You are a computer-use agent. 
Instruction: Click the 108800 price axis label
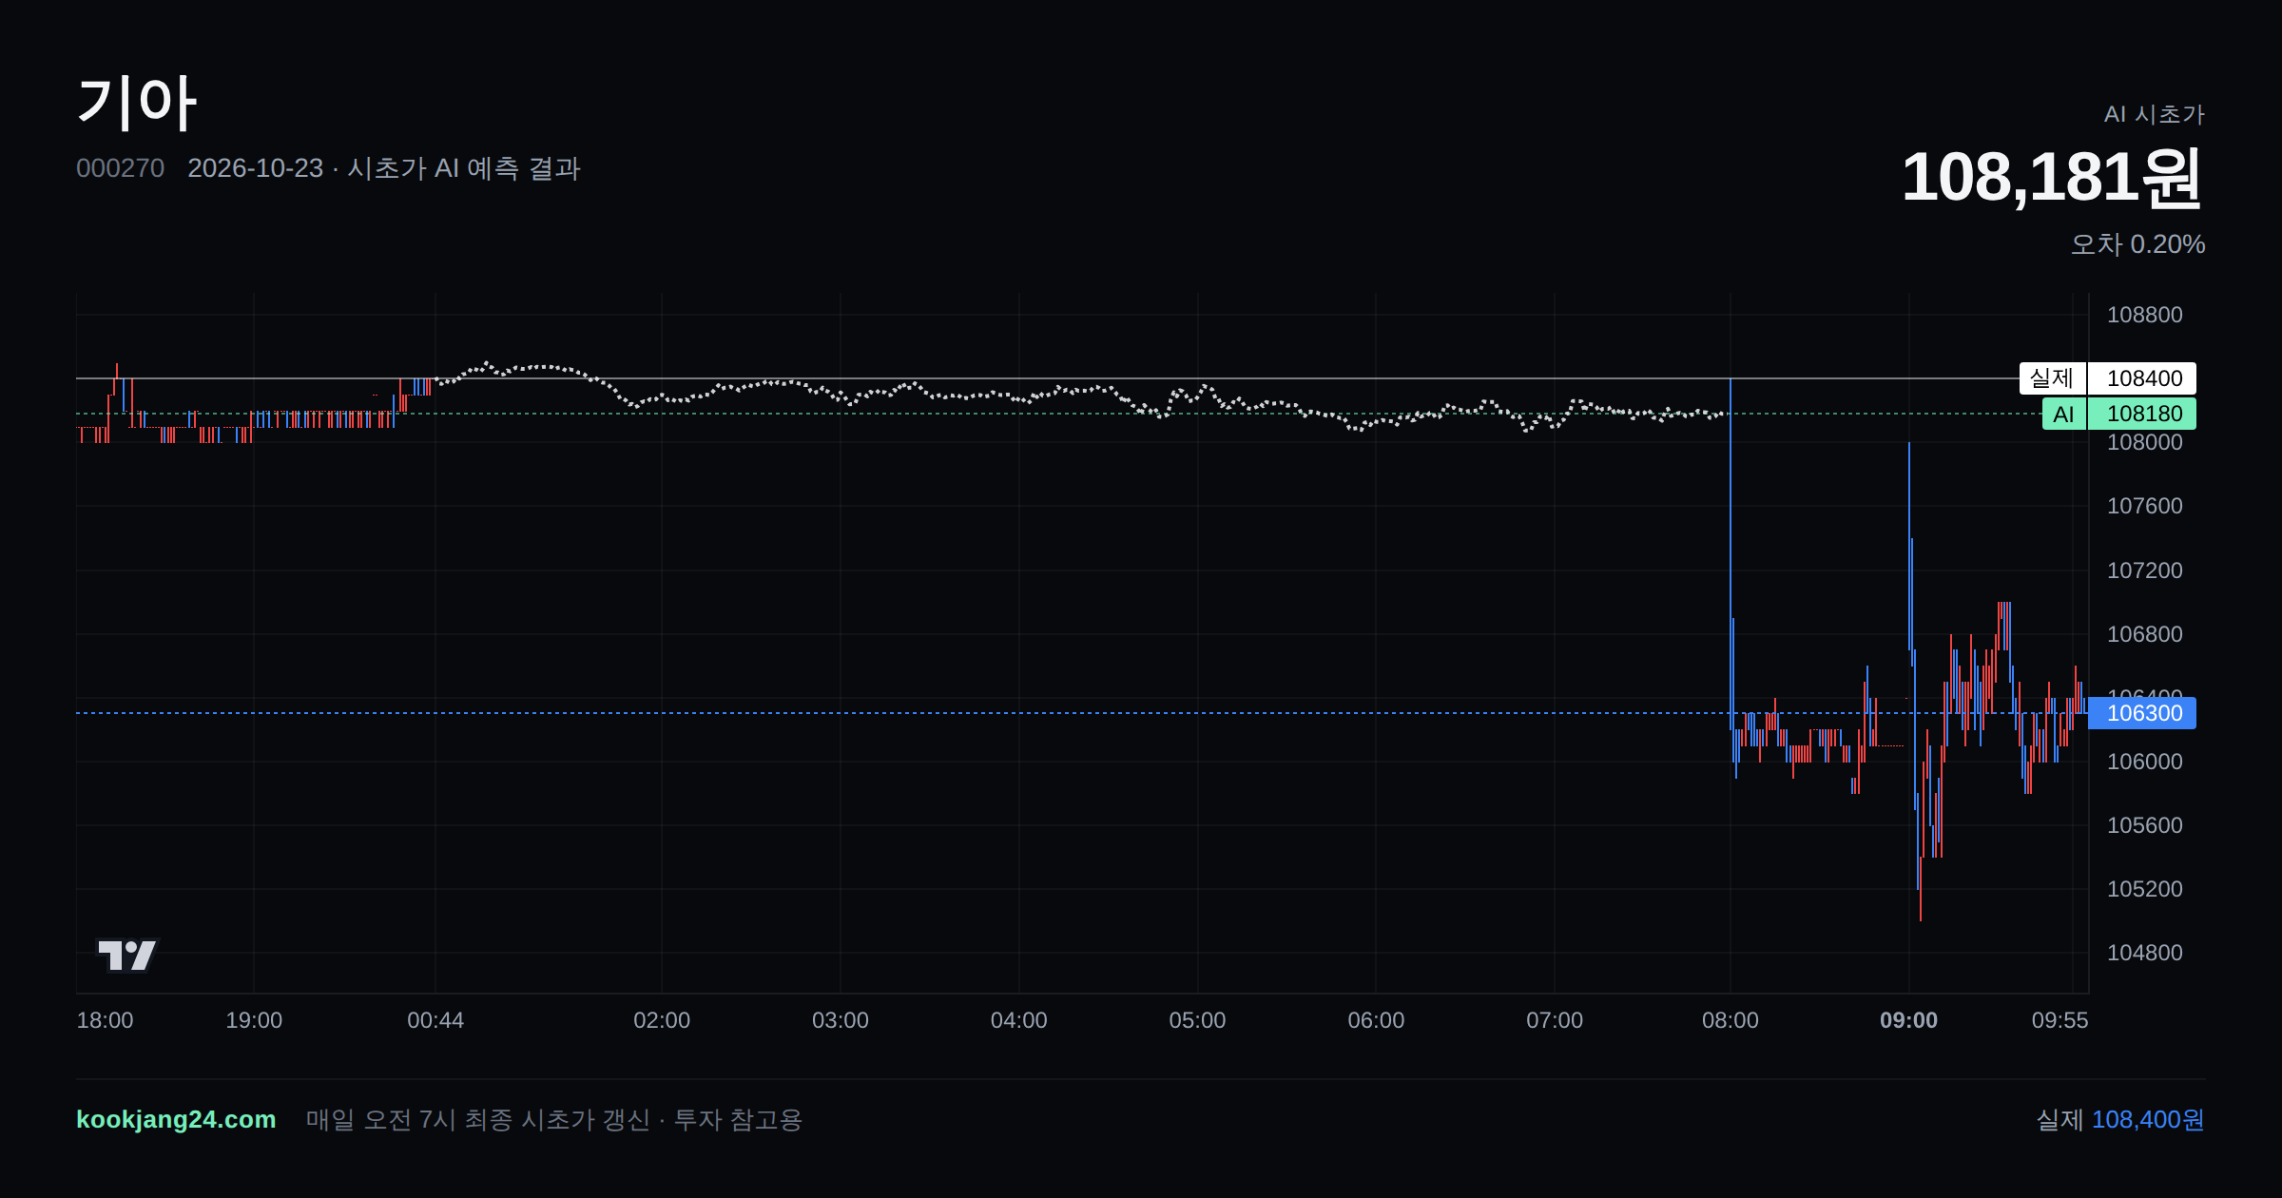[2144, 315]
